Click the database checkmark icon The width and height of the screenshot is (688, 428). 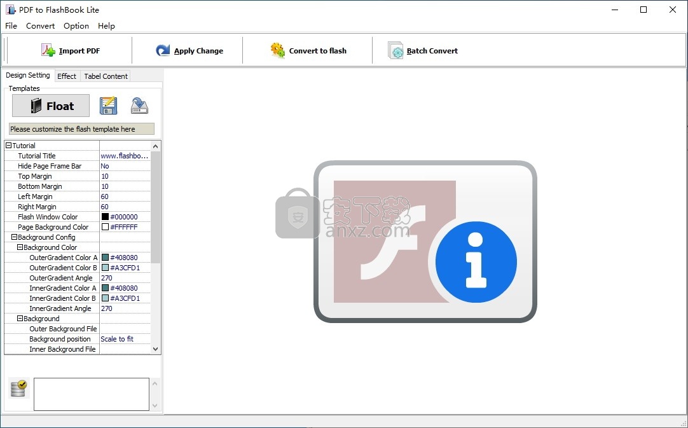tap(19, 389)
